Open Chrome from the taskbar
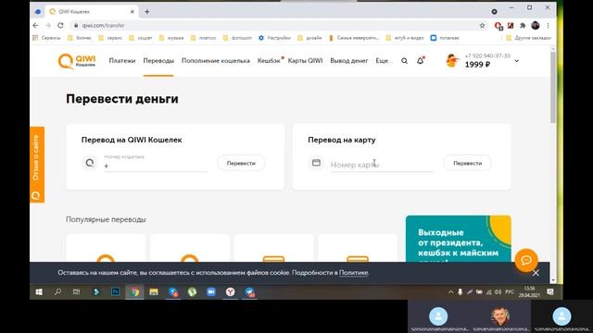593x333 pixels. 134,292
